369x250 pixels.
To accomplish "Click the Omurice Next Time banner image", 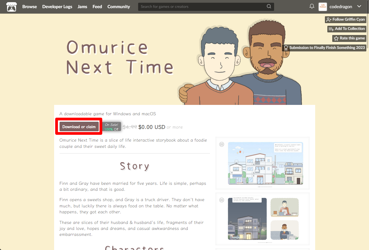I will [x=184, y=59].
